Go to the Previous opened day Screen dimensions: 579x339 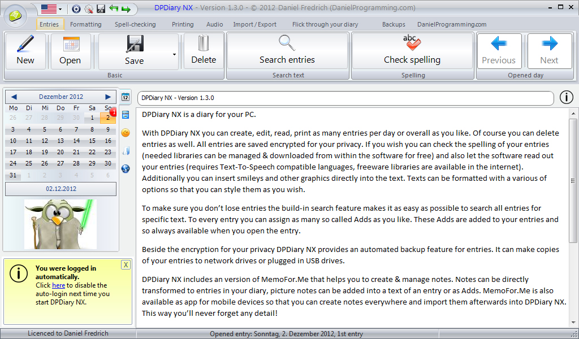coord(499,51)
